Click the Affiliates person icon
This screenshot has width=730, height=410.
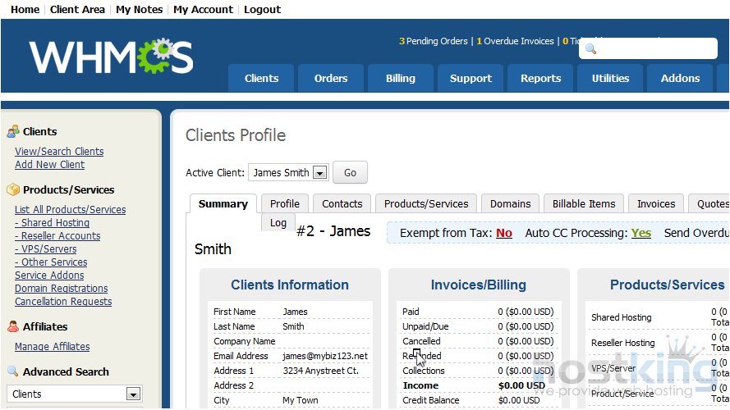point(13,326)
